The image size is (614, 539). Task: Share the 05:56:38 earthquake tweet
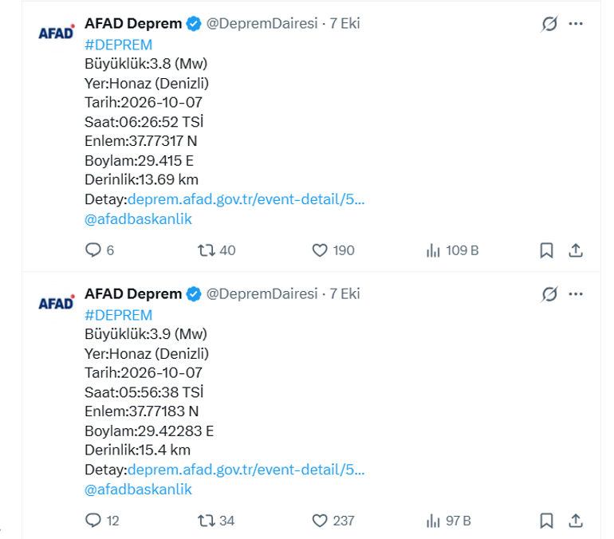tap(576, 521)
